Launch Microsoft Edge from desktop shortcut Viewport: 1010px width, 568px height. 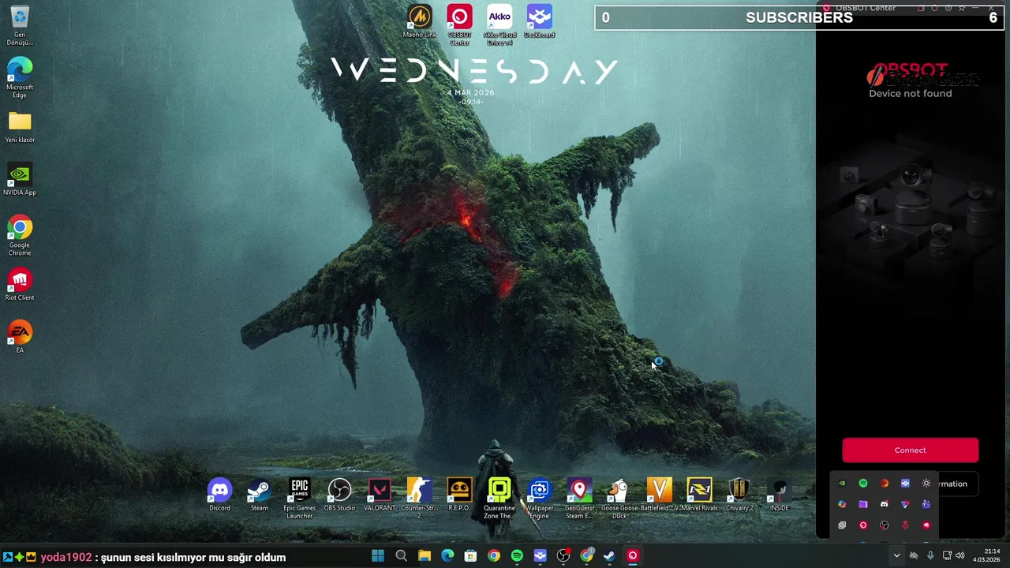20,78
